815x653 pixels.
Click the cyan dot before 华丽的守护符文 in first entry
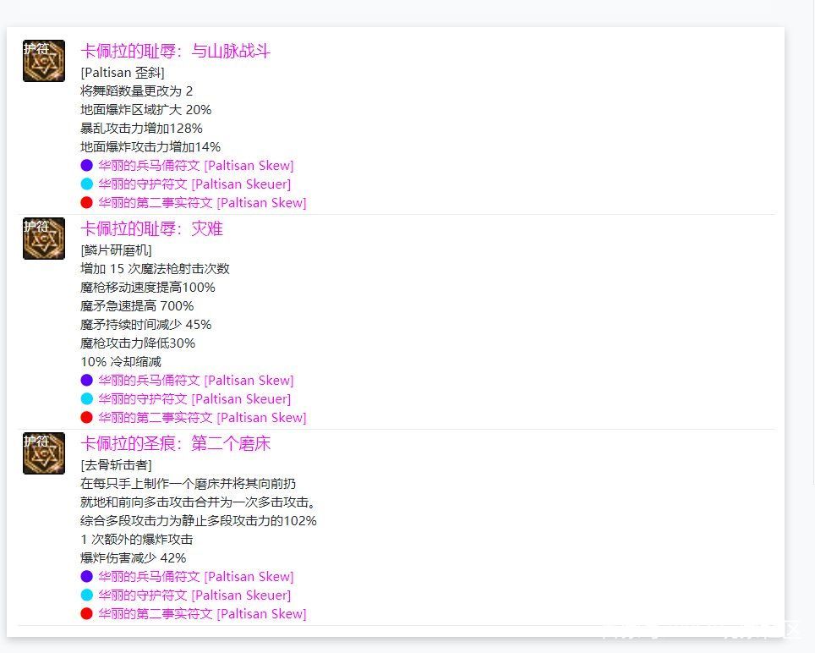[x=87, y=184]
